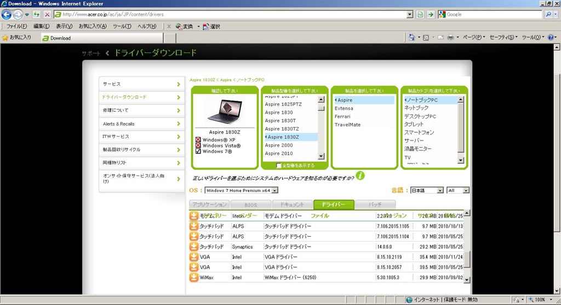Toggle the show all model numbers checkbox
The width and height of the screenshot is (561, 305).
coord(279,165)
